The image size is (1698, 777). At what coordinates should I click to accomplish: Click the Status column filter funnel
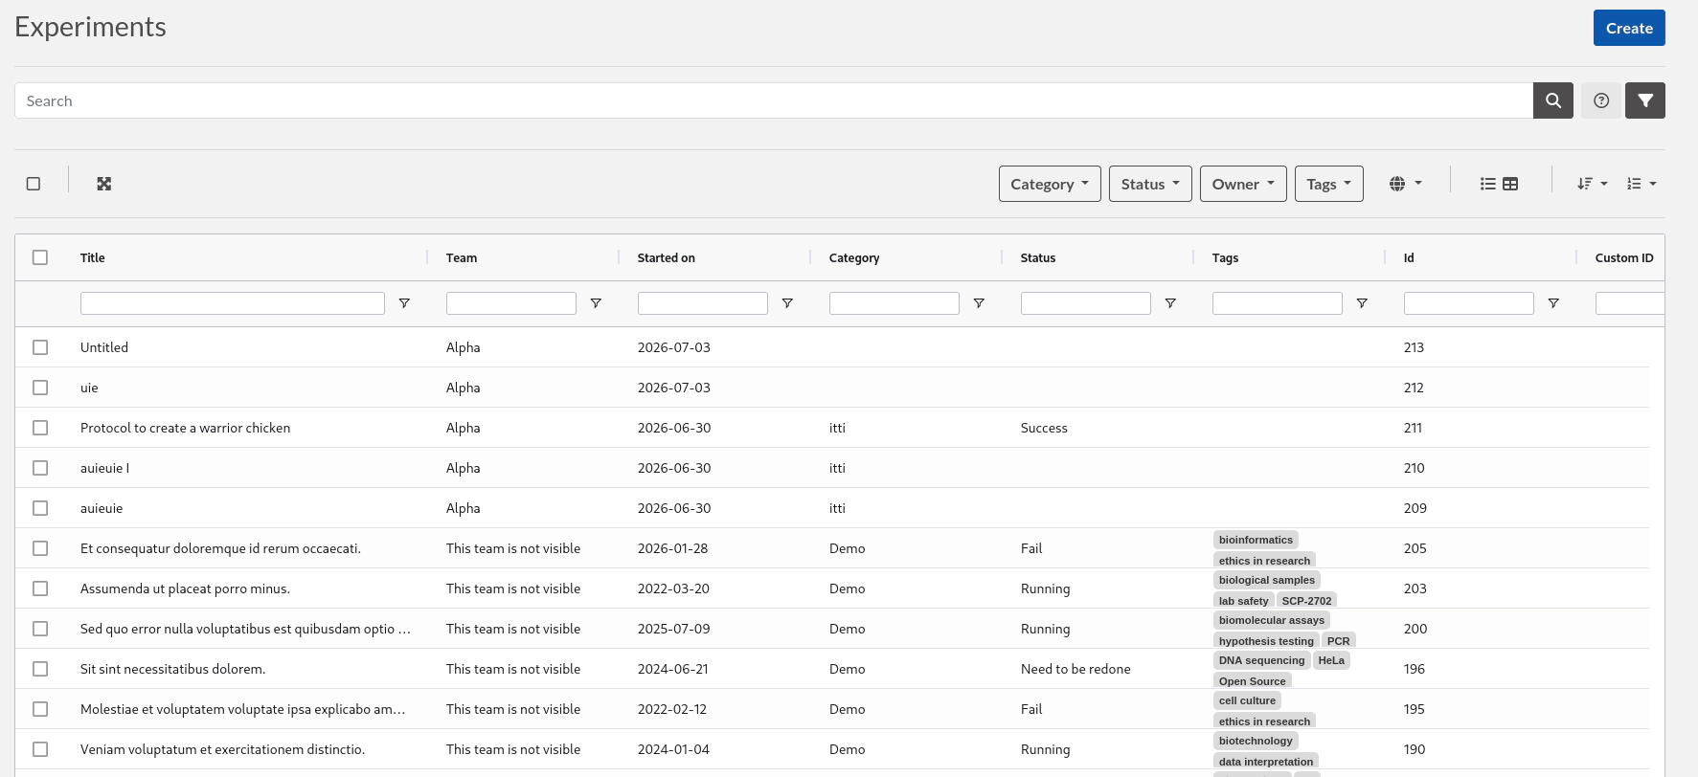(1170, 303)
